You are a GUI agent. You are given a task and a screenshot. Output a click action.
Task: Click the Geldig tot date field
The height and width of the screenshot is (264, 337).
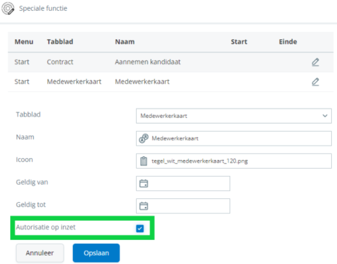[x=188, y=206]
